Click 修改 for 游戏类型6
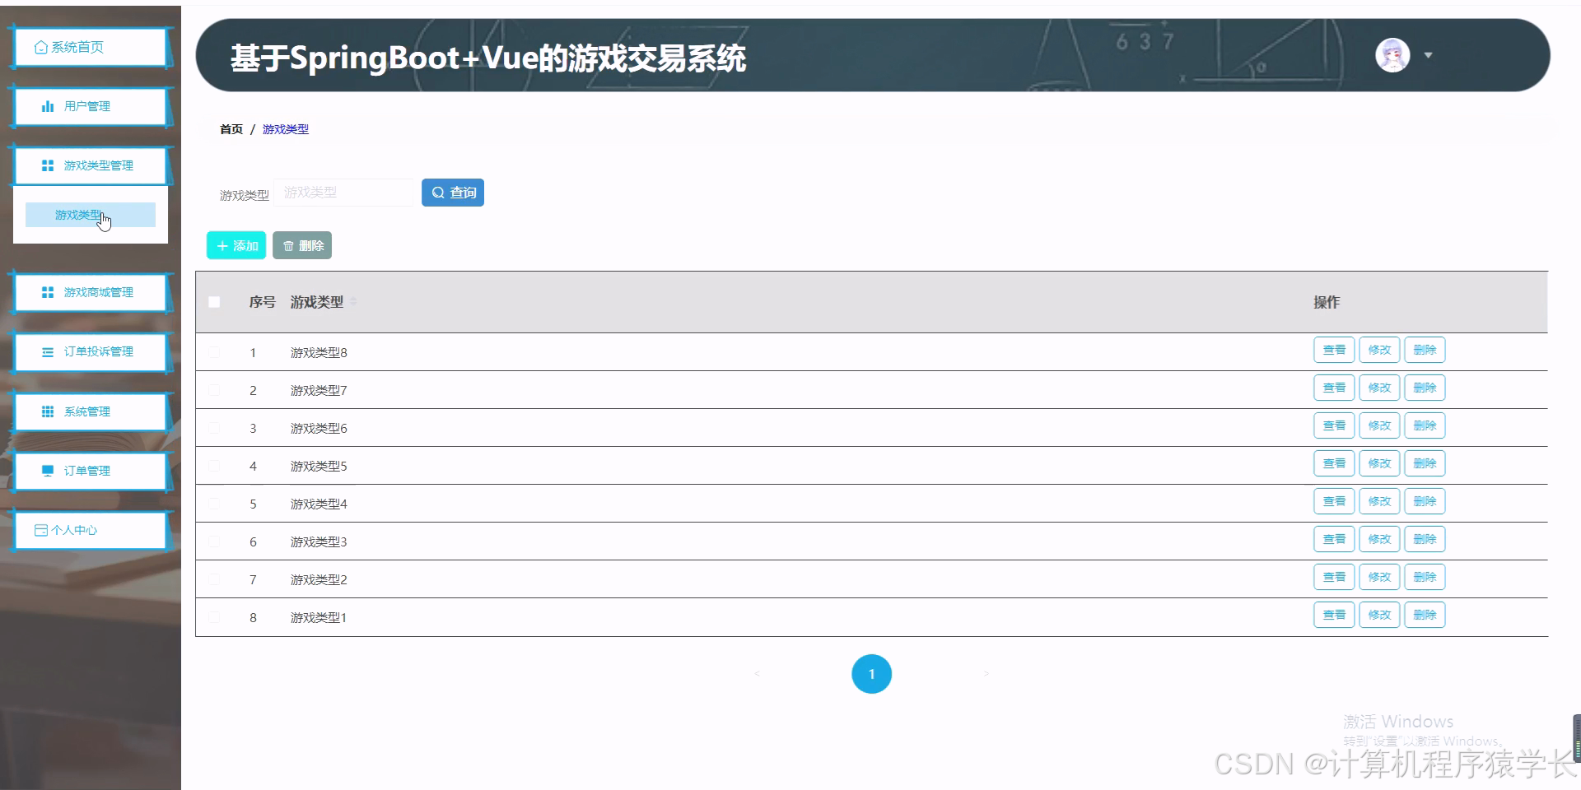Screen dimensions: 1581x790 1379,425
